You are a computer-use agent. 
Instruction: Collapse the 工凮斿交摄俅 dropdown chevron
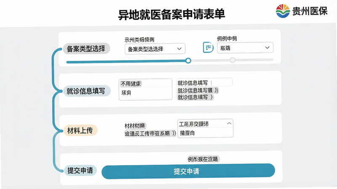pyautogui.click(x=229, y=123)
